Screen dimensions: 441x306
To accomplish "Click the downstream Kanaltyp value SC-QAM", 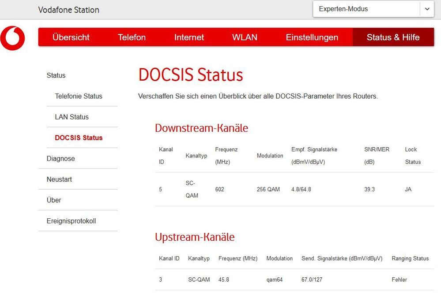I will pos(192,190).
